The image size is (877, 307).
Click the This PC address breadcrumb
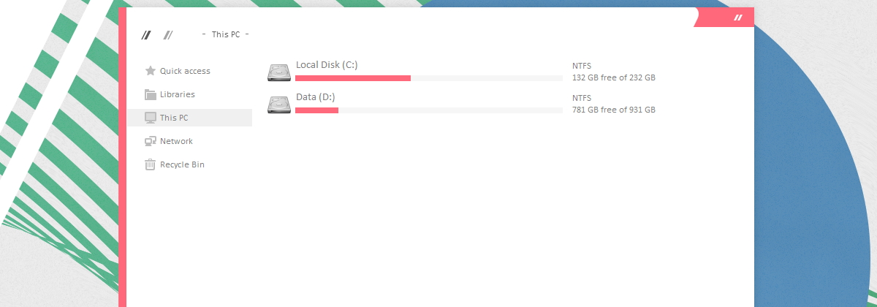pos(226,34)
